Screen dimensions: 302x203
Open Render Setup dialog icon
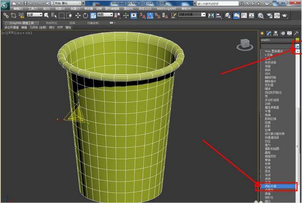coord(269,16)
